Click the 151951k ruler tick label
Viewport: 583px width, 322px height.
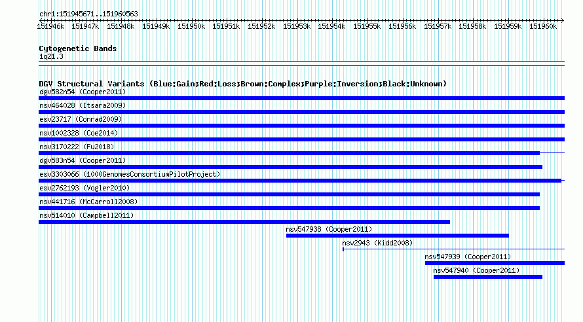pos(227,26)
